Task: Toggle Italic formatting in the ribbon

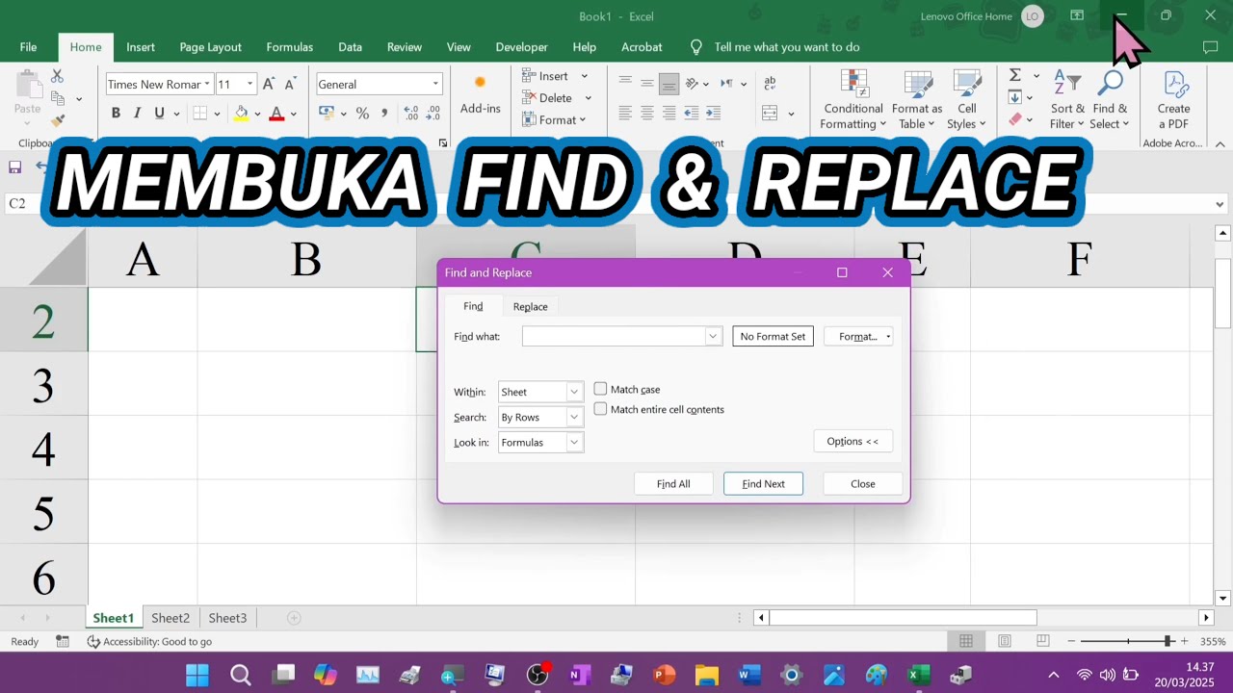Action: coord(137,114)
